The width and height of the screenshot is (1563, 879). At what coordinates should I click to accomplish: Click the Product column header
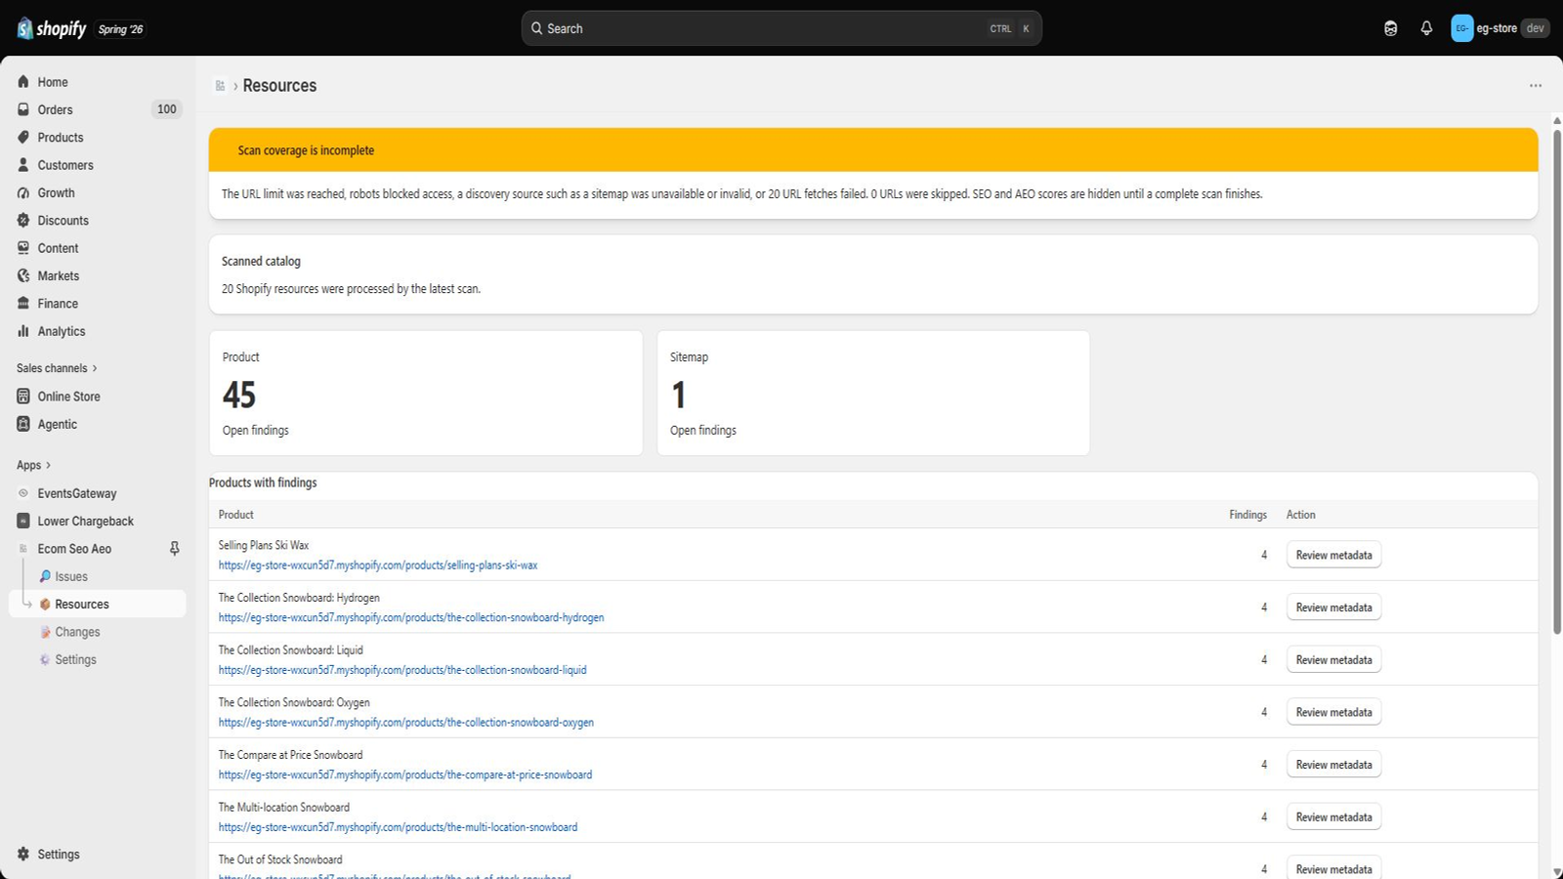[236, 515]
